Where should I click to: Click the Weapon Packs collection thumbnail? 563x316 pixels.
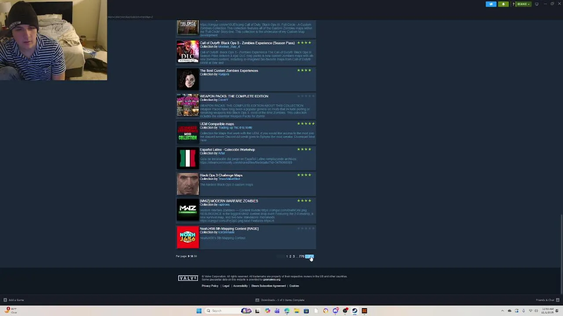coord(188,105)
